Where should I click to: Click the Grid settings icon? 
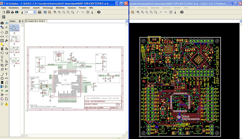point(4,17)
